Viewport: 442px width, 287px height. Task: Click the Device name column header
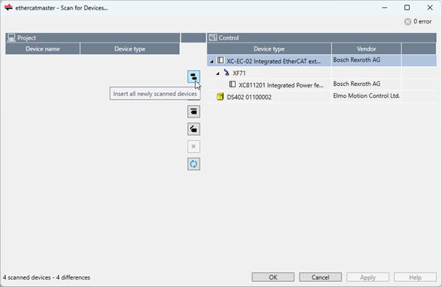point(43,48)
